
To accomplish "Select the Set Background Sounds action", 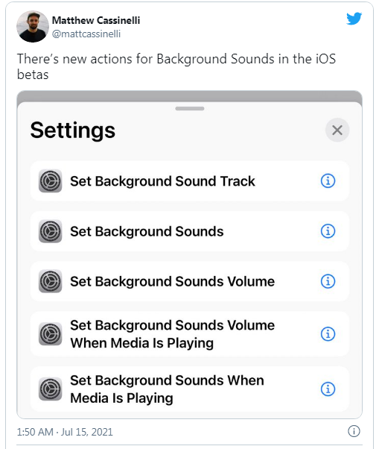I will (x=190, y=231).
